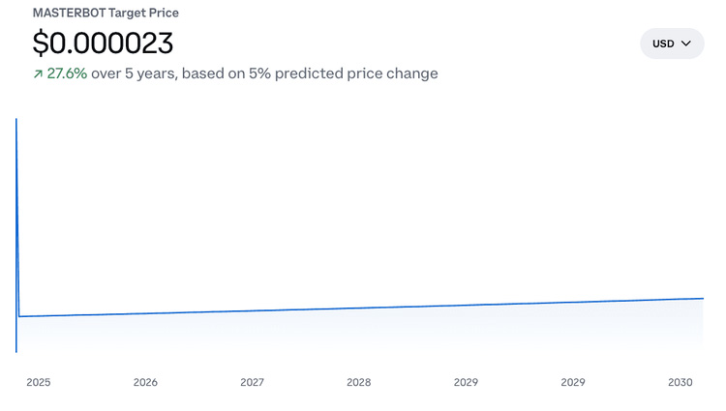Click the MASTERBOT Target Price heading
The image size is (726, 411).
coord(106,14)
